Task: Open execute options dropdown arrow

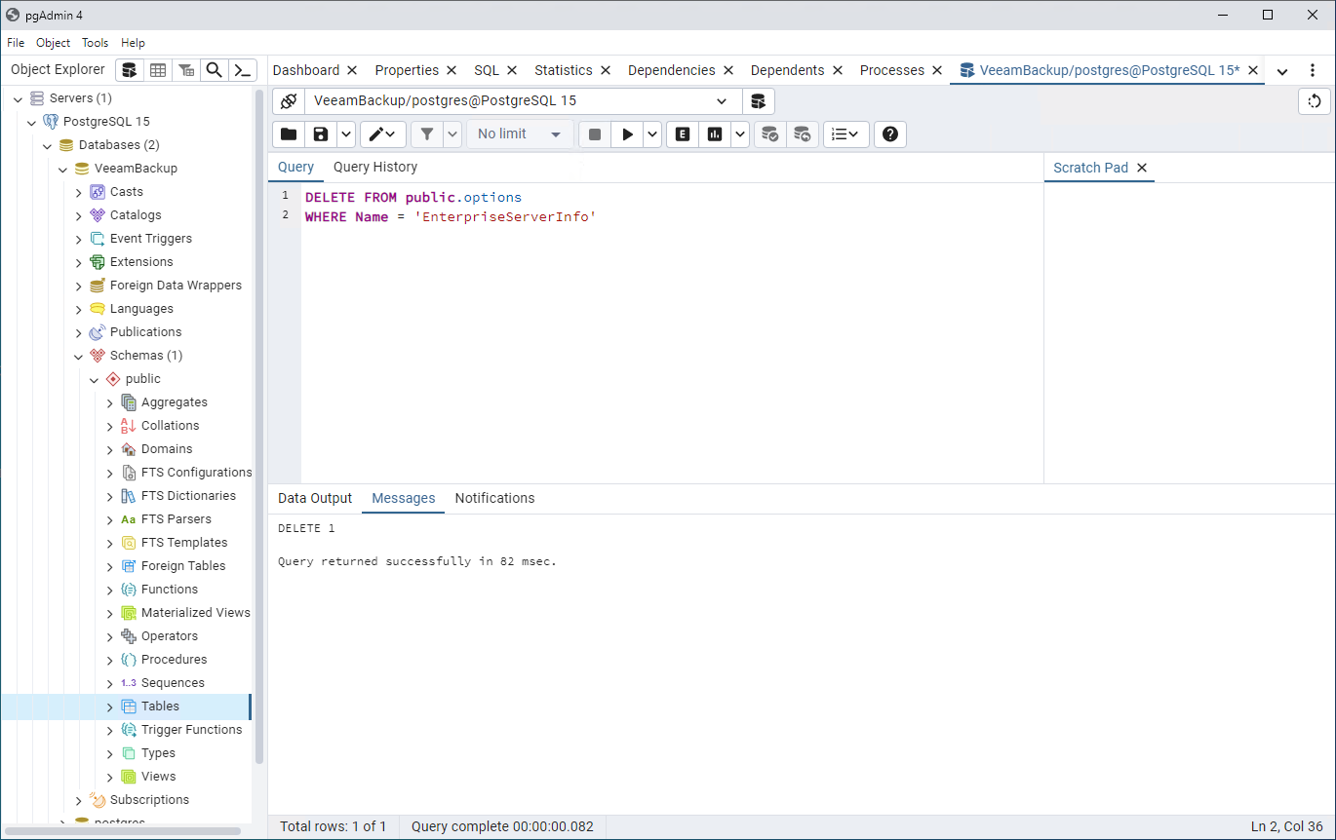Action: pyautogui.click(x=652, y=134)
